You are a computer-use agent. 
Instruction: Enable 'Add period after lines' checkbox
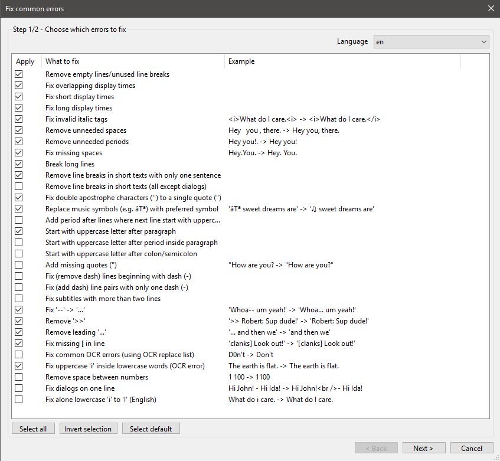point(19,220)
